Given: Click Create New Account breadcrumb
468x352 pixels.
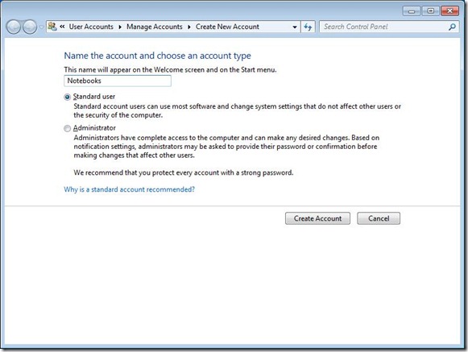Looking at the screenshot, I should 227,27.
